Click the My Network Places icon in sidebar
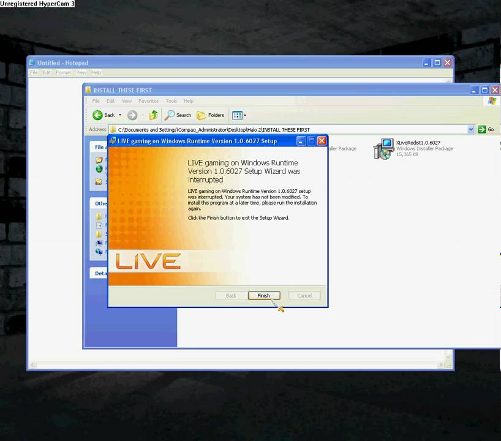 tap(99, 252)
